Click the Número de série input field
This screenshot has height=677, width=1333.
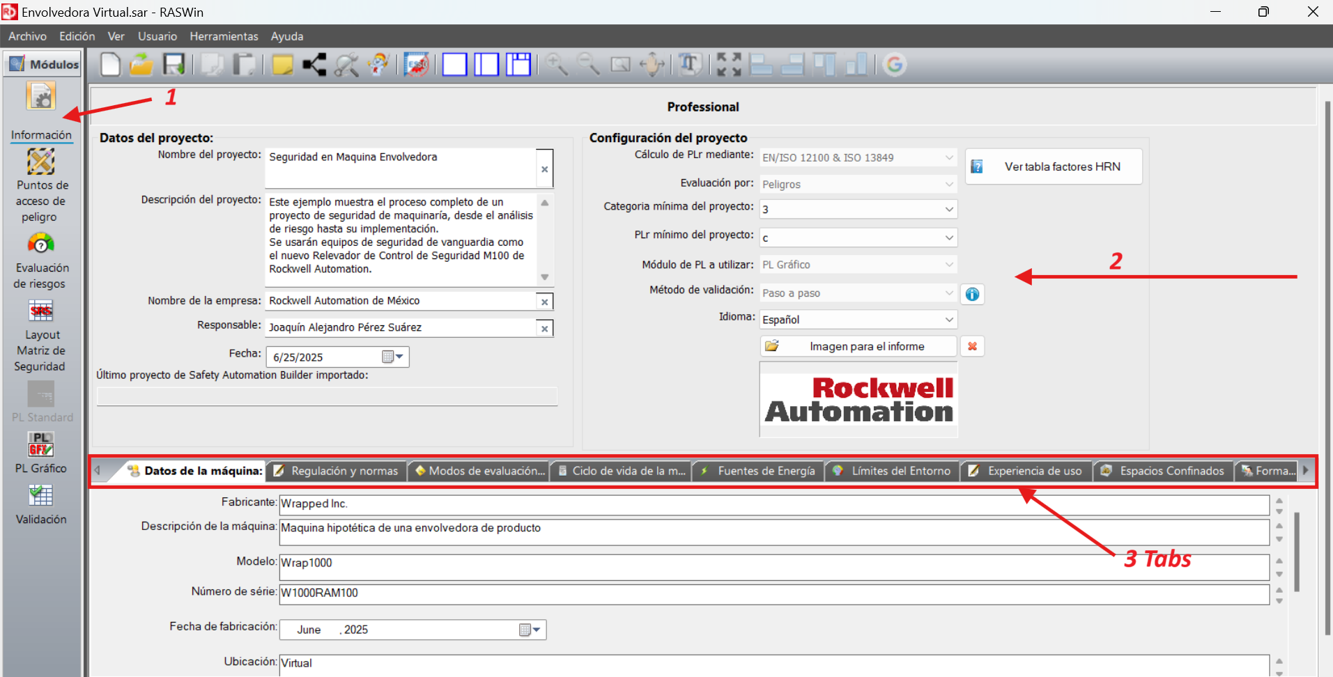click(774, 593)
